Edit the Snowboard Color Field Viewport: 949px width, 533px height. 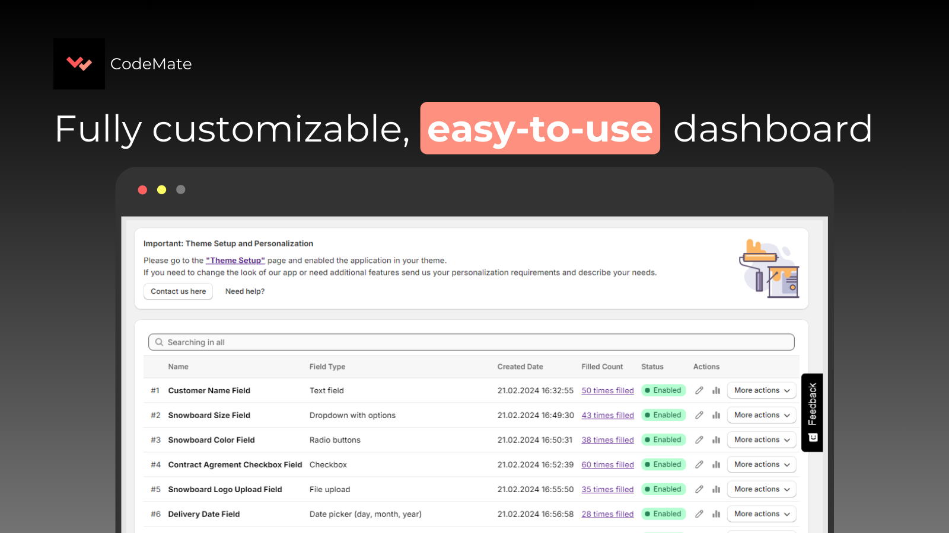[699, 439]
